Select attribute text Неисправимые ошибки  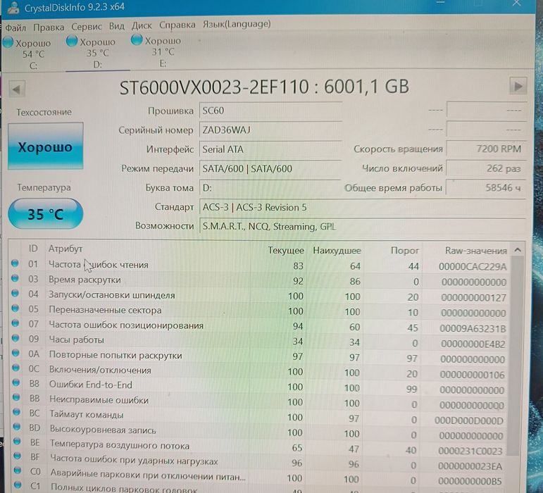click(99, 400)
